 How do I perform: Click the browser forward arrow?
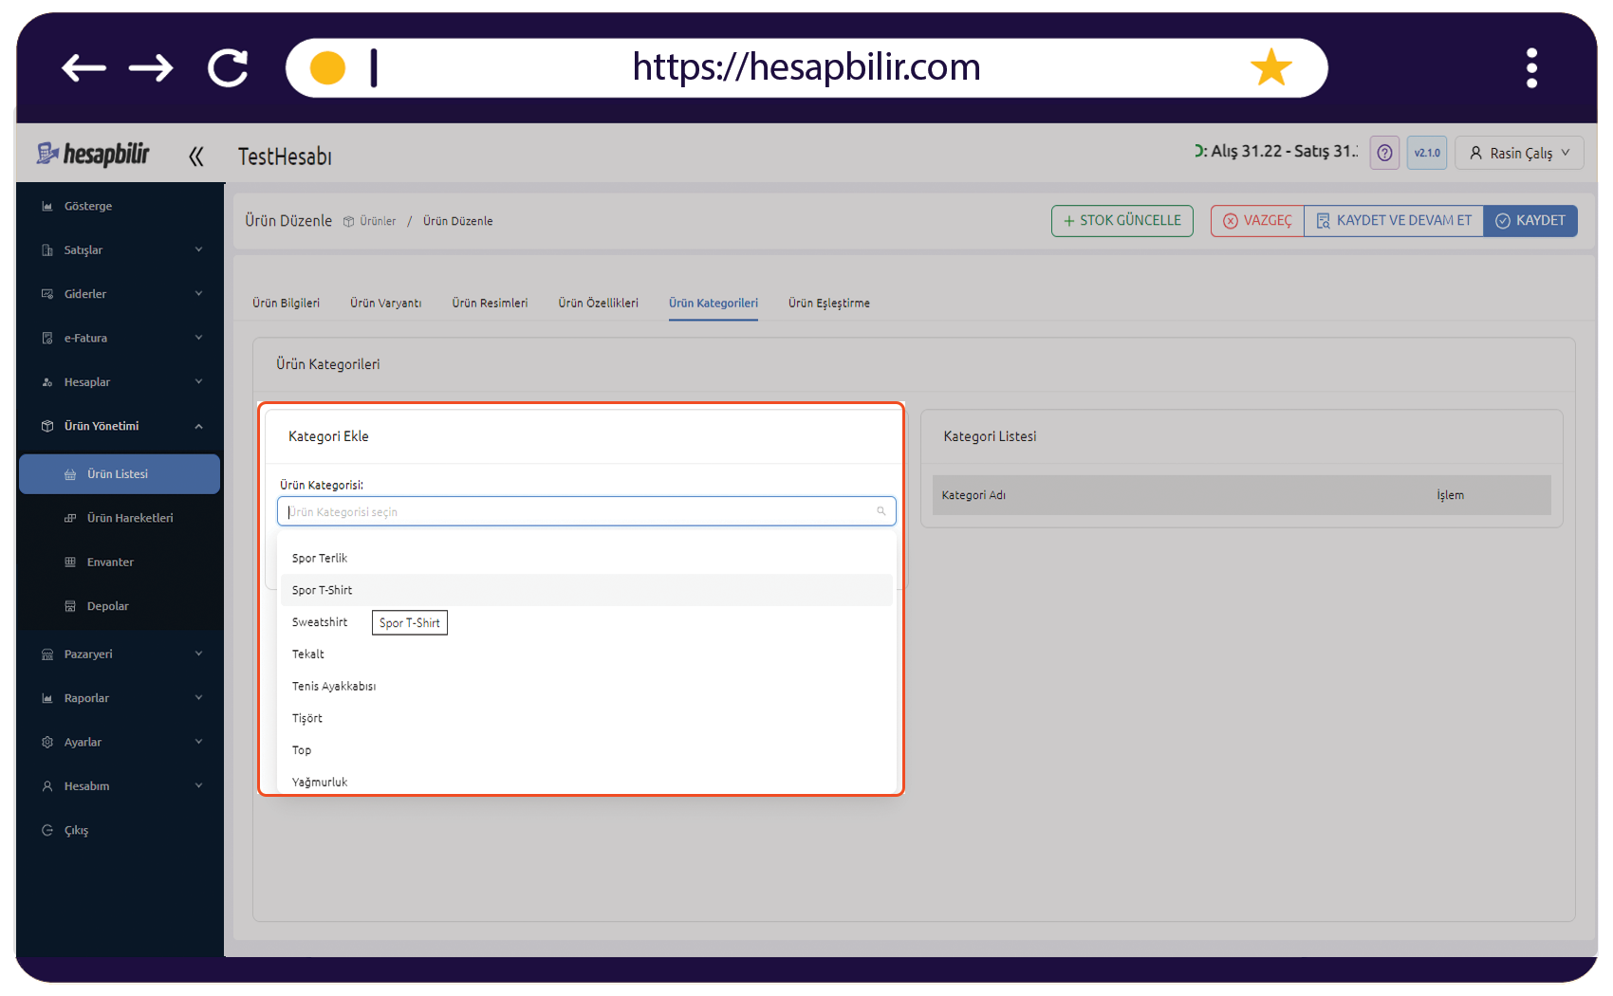click(x=151, y=68)
